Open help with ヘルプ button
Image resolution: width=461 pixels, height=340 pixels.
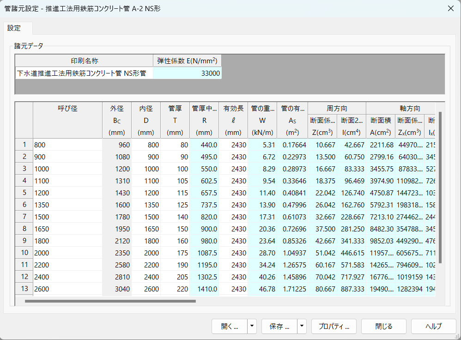pos(433,326)
